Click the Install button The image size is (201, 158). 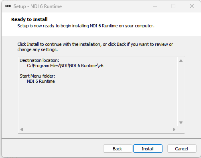[x=148, y=149]
